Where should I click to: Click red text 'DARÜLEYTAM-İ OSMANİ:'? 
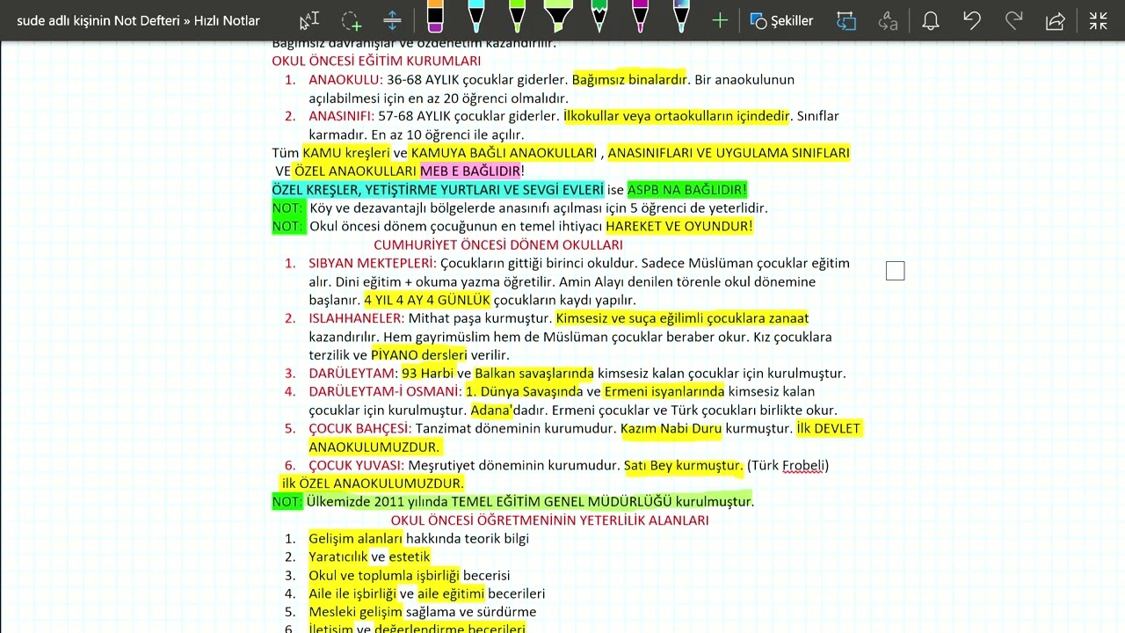point(385,391)
